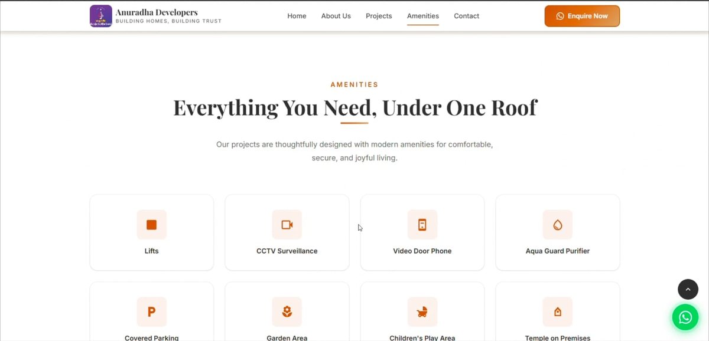Select the Amenities nav item
Image resolution: width=709 pixels, height=341 pixels.
tap(423, 16)
